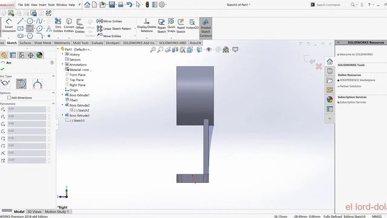
Task: Confirm Arc with green checkmark
Action: click(2, 69)
